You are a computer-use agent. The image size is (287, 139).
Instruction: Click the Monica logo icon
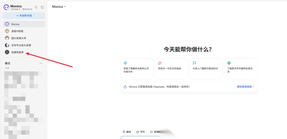point(6,7)
